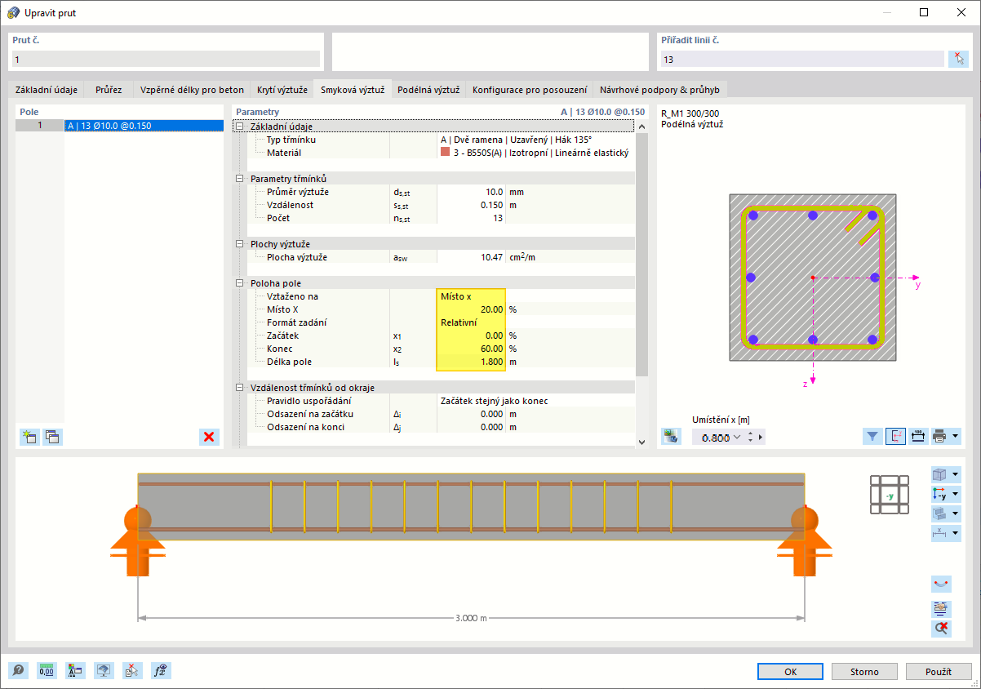This screenshot has height=689, width=981.
Task: Click the Průměr výztuže value 10.0
Action: [x=471, y=192]
